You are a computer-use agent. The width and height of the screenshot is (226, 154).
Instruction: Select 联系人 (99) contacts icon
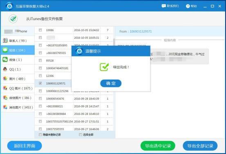pos(5,40)
